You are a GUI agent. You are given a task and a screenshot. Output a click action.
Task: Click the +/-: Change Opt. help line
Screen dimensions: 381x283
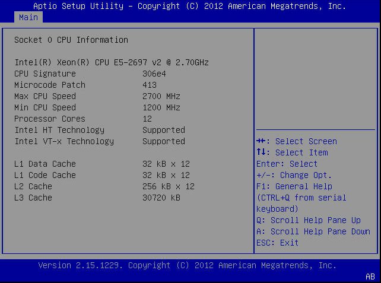pyautogui.click(x=294, y=175)
